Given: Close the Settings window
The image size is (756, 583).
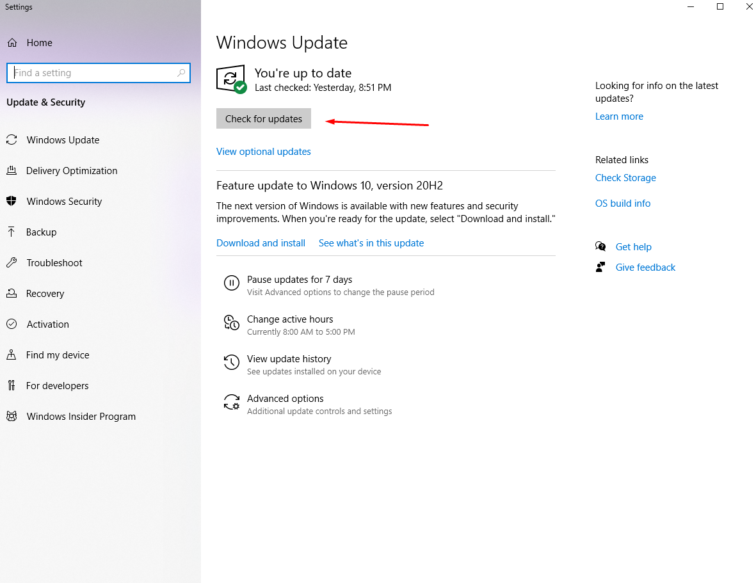Looking at the screenshot, I should (x=749, y=7).
